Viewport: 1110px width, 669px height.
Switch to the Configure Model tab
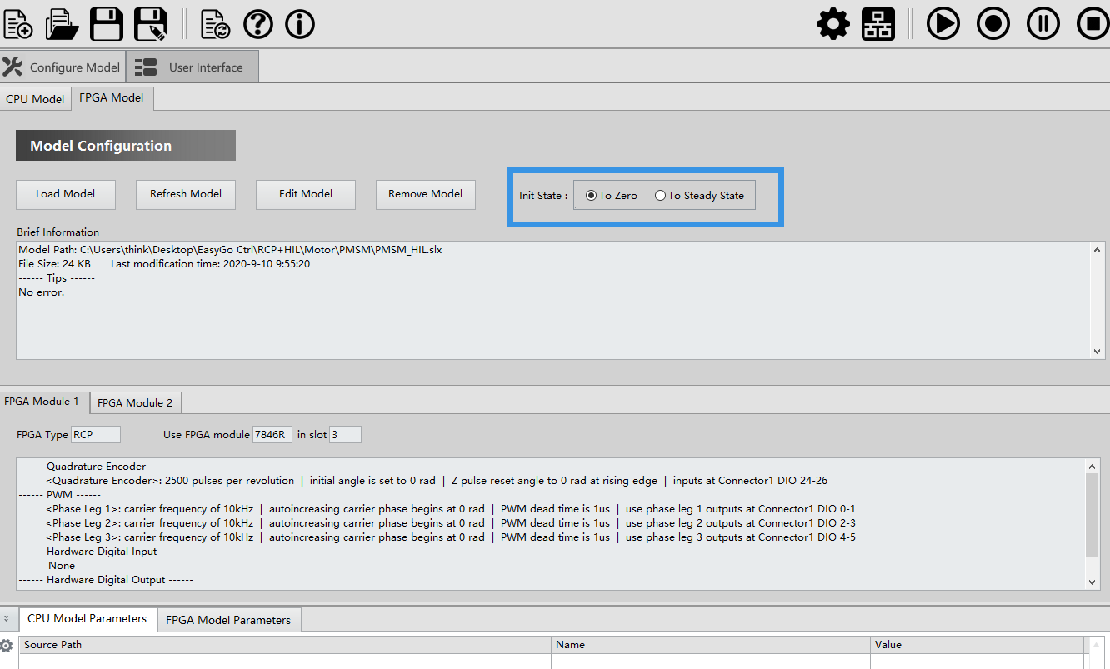click(x=62, y=67)
